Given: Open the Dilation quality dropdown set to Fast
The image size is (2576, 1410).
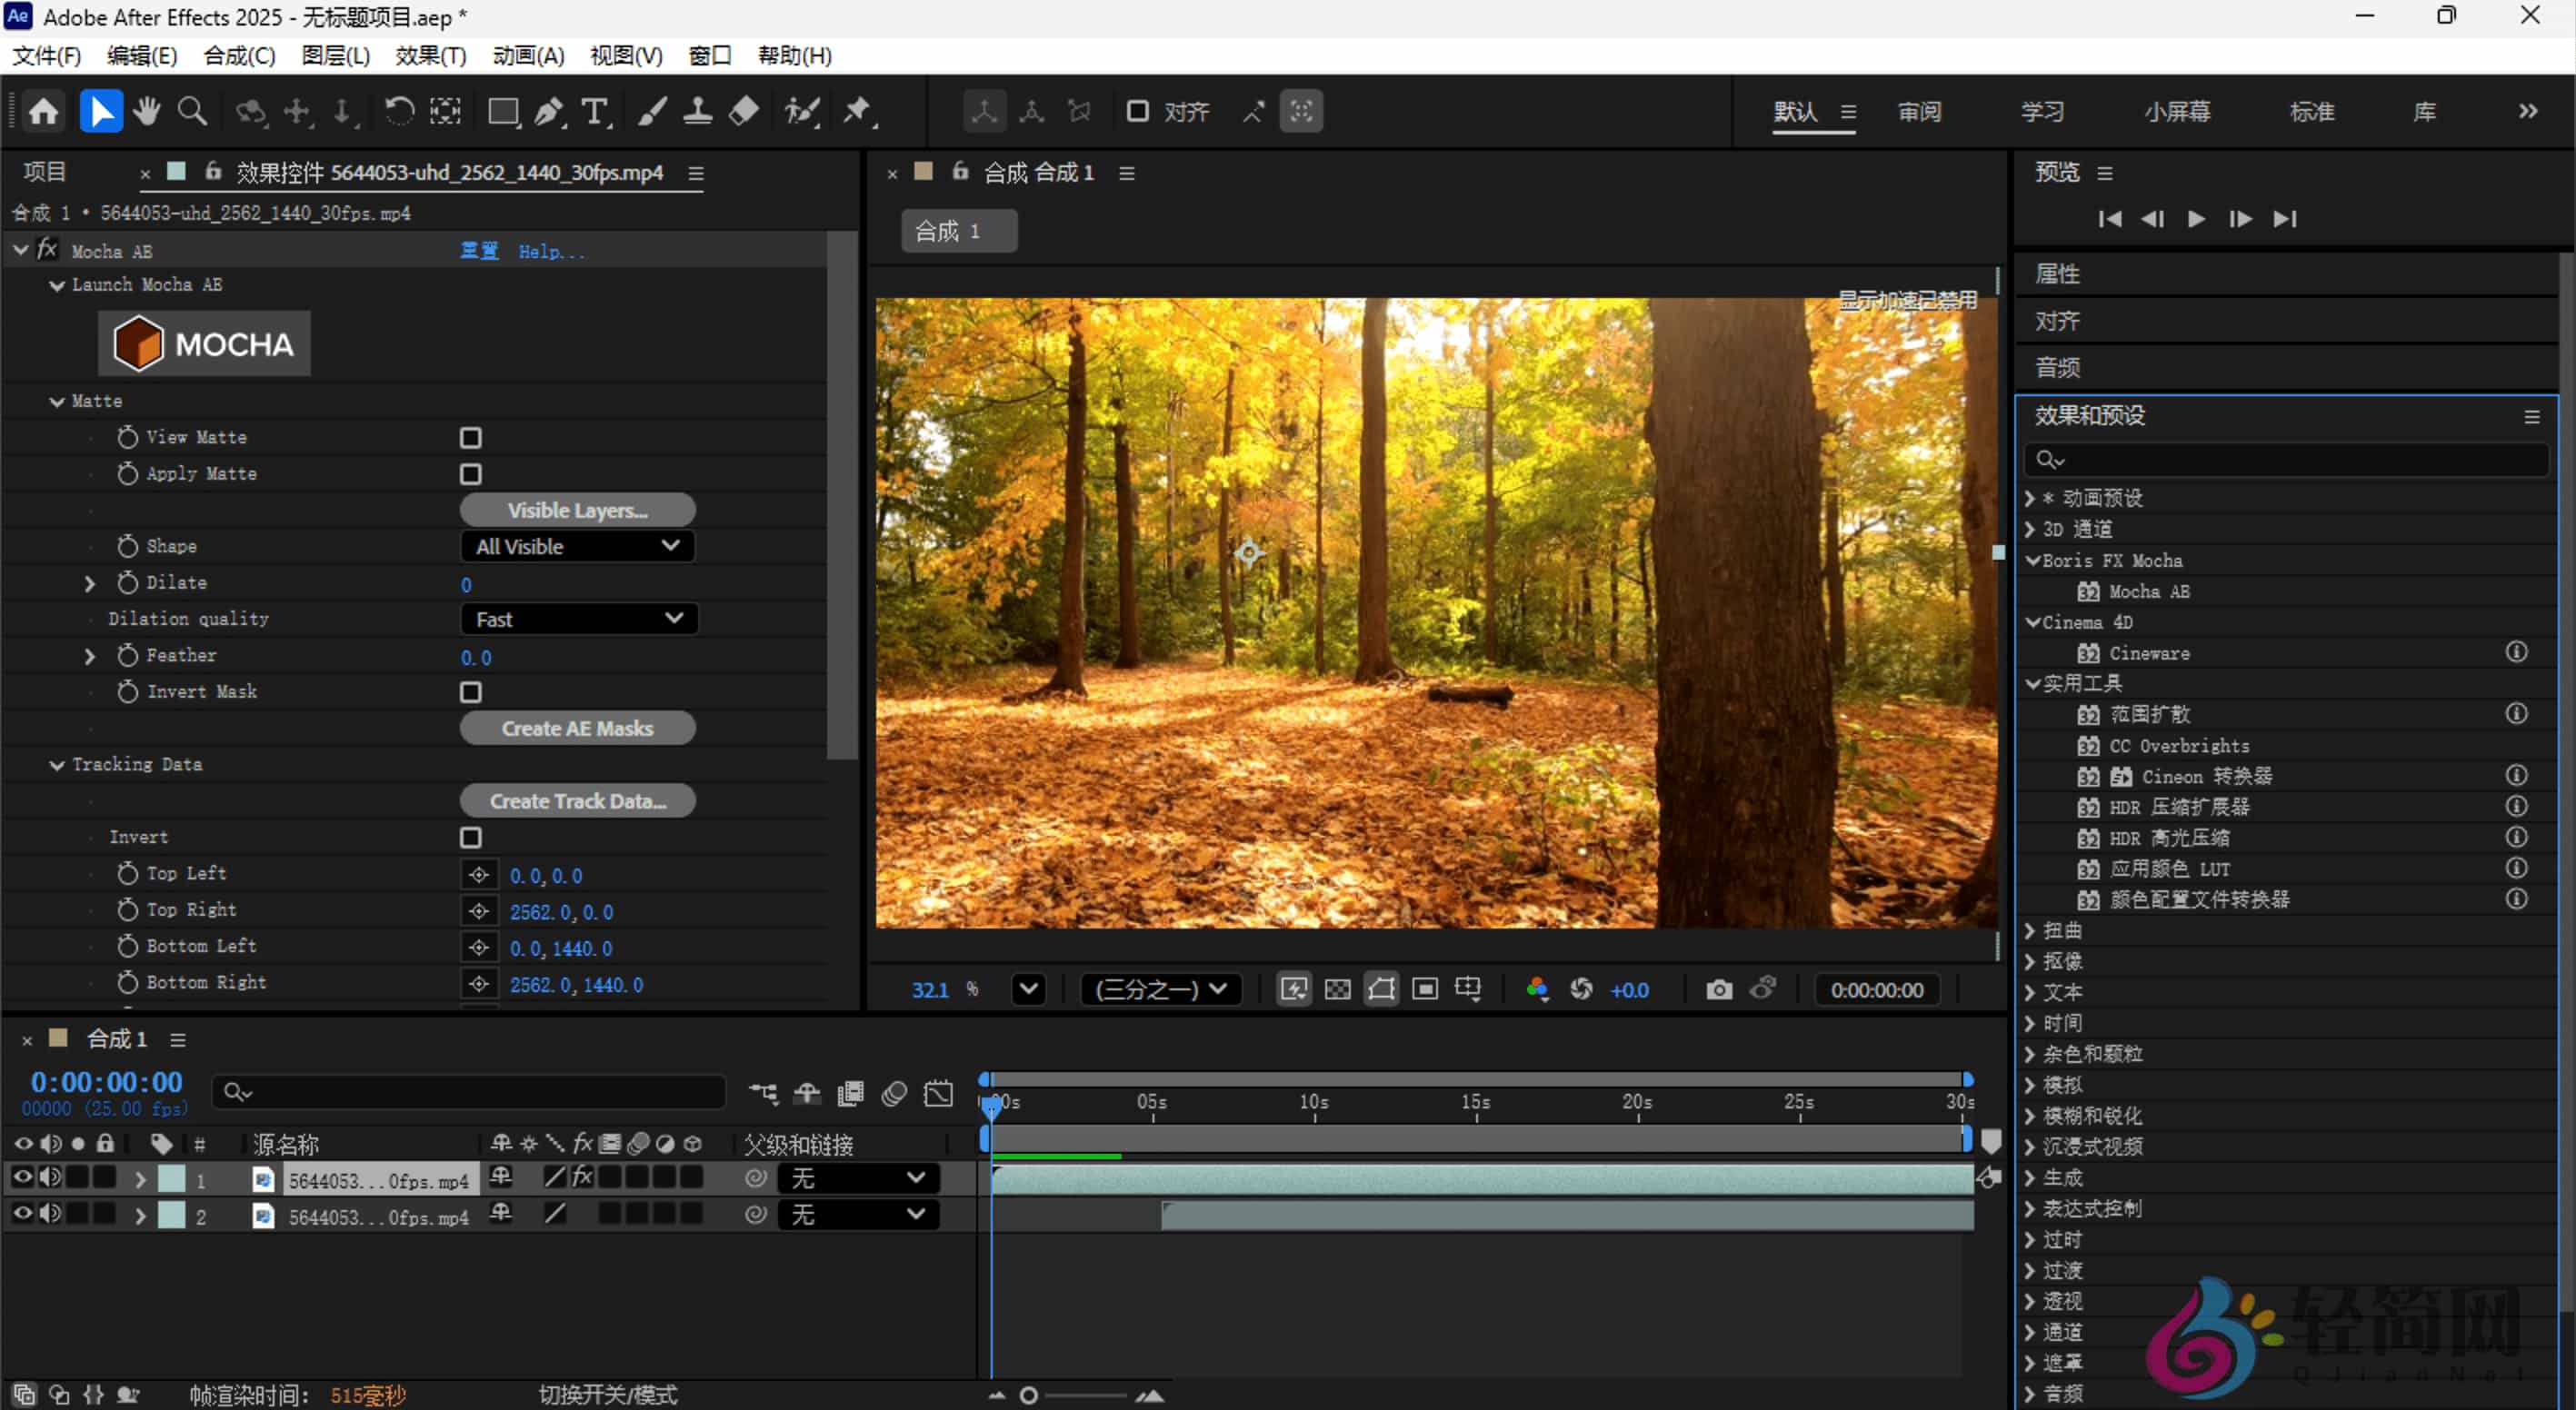Looking at the screenshot, I should click(578, 619).
